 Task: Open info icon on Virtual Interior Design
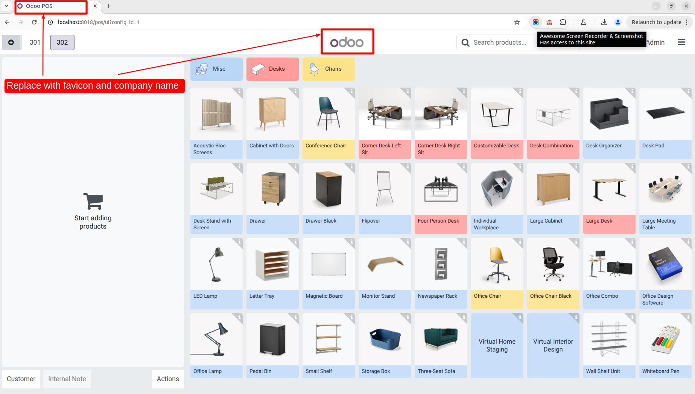[576, 317]
